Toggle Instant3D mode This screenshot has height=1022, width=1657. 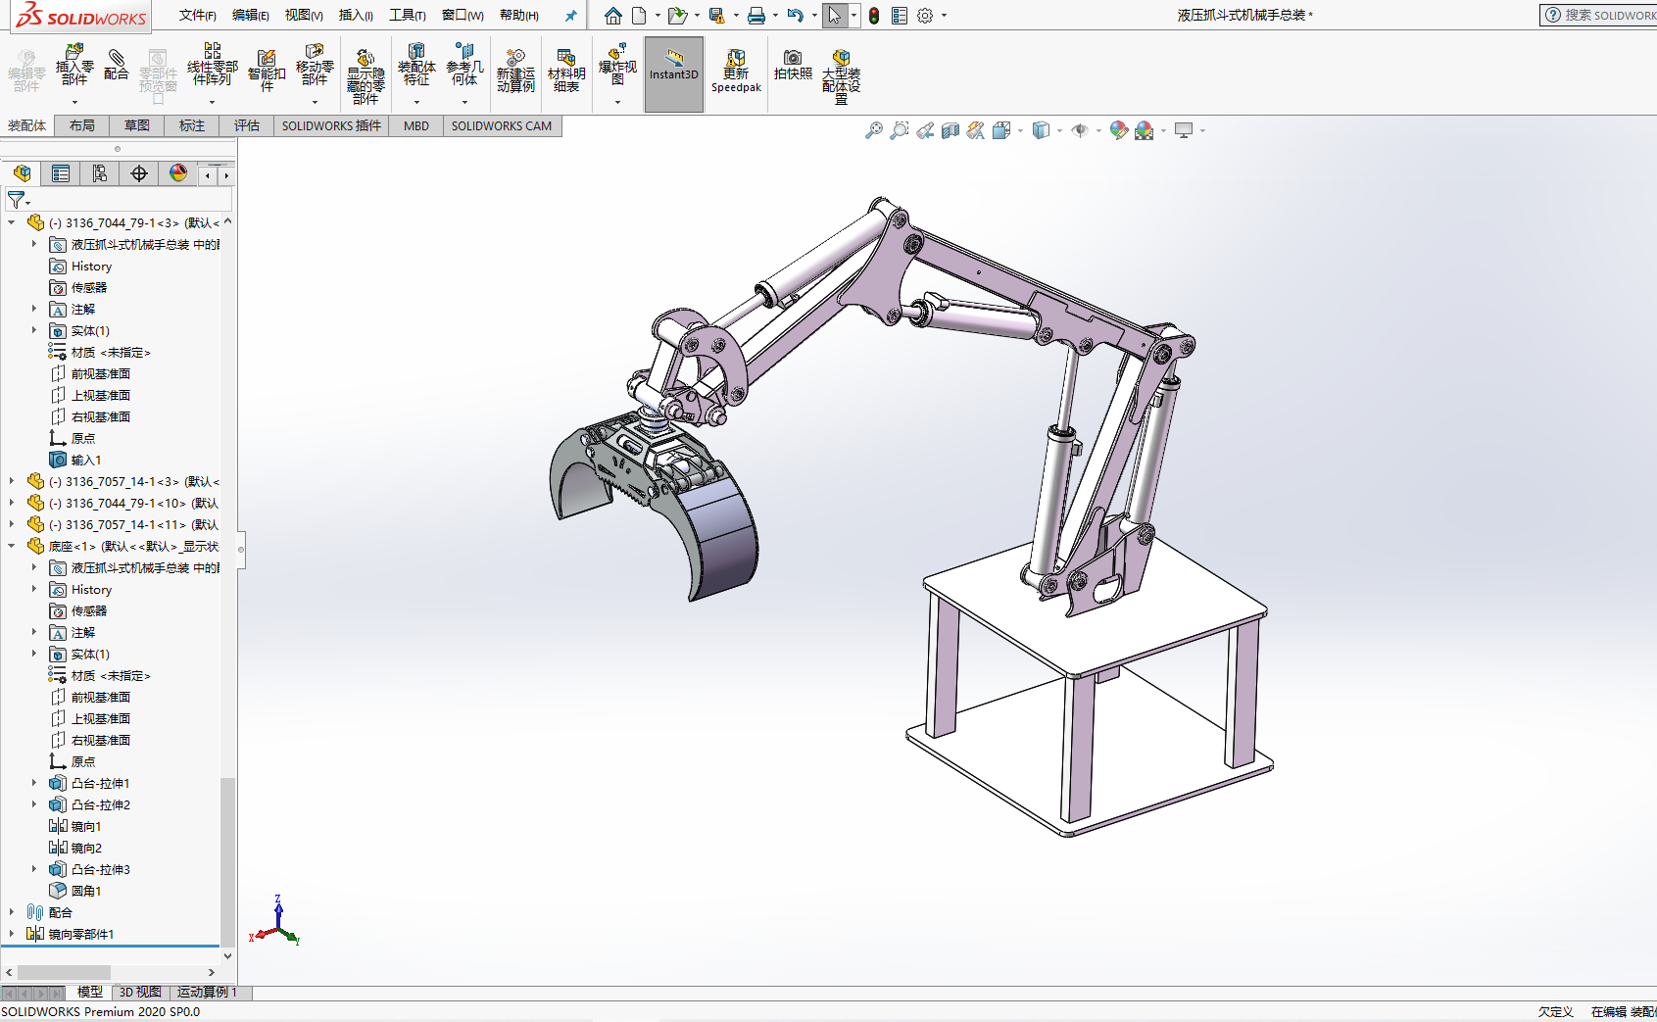(674, 74)
